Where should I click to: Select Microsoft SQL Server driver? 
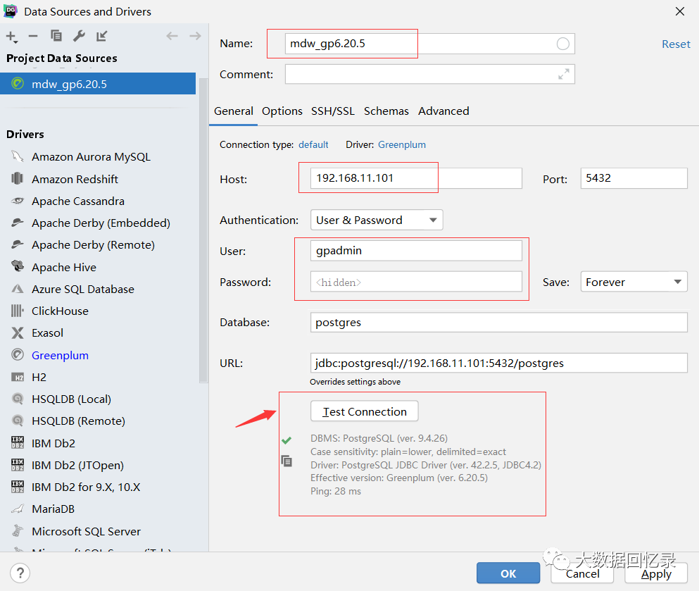coord(86,531)
